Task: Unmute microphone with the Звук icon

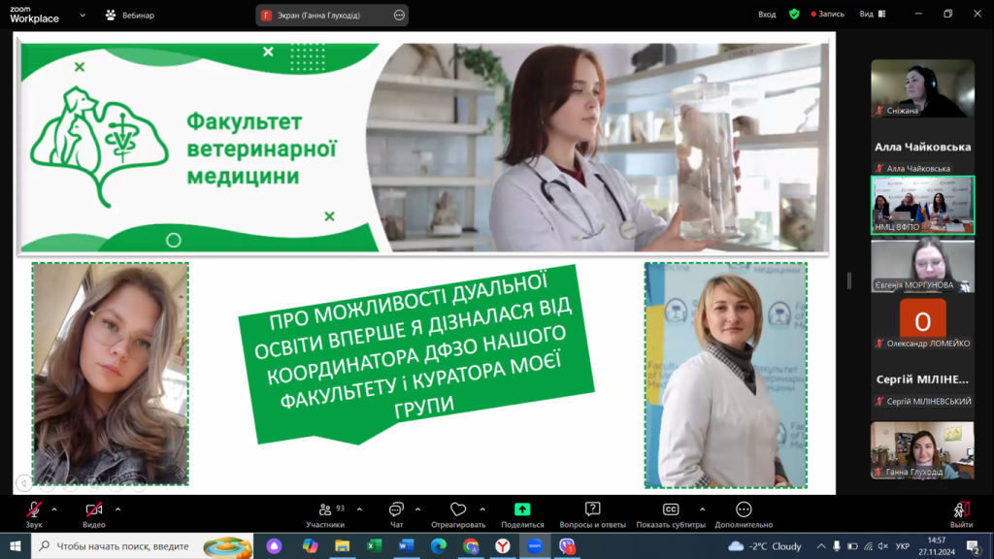Action: (x=34, y=510)
